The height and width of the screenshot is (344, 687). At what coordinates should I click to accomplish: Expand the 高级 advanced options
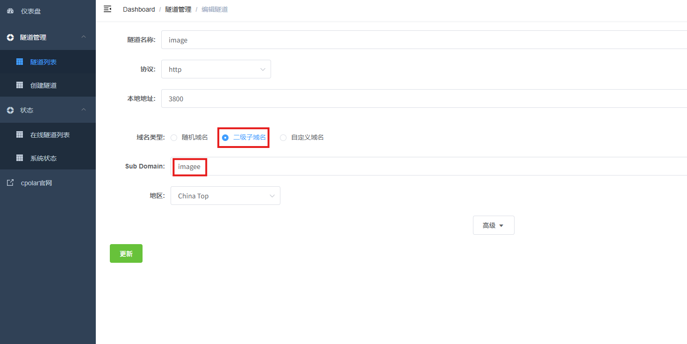click(493, 225)
